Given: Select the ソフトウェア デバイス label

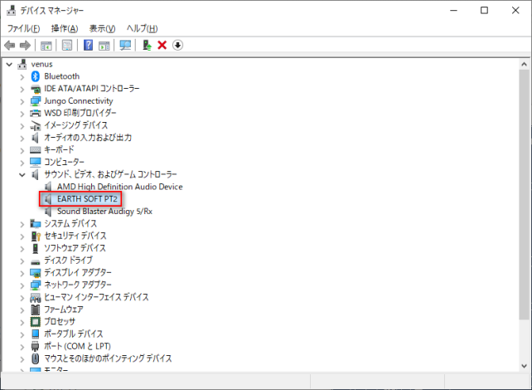Looking at the screenshot, I should tap(75, 248).
